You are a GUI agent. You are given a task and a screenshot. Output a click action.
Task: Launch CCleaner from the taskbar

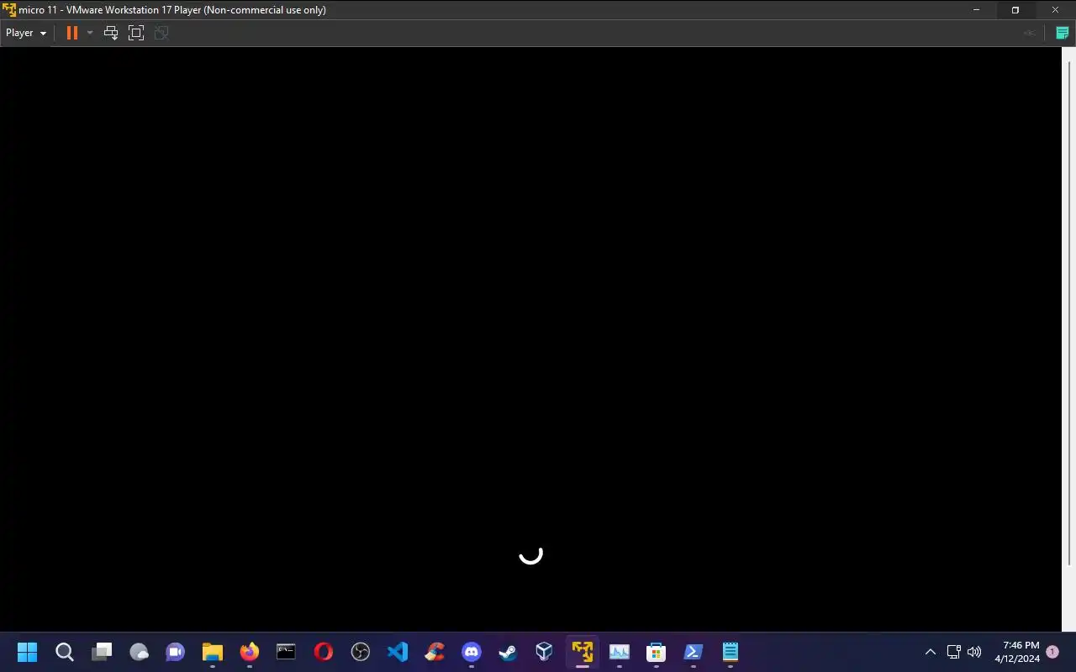(435, 652)
